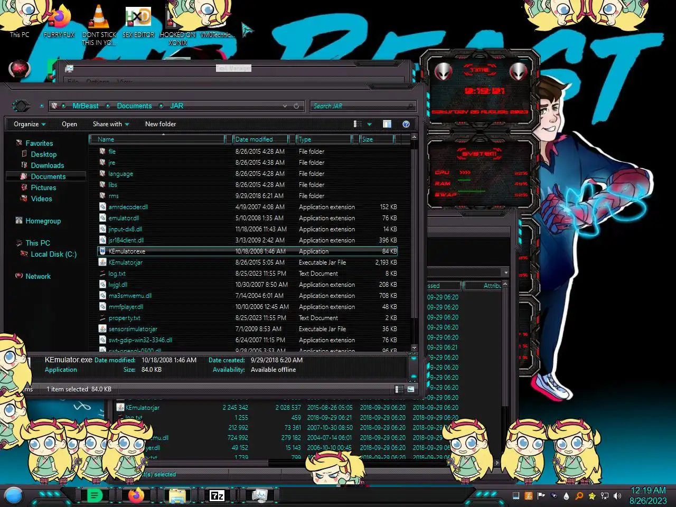
Task: Launch Firefox from the taskbar
Action: click(136, 495)
